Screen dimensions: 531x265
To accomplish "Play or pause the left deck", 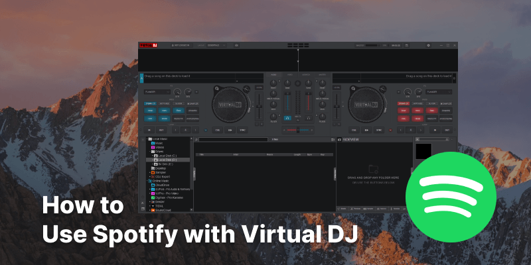I will [230, 130].
